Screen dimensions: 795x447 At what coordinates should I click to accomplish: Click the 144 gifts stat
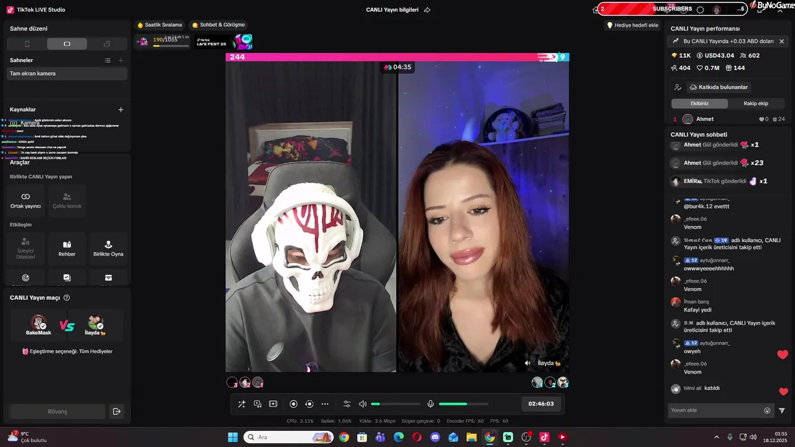coord(735,68)
